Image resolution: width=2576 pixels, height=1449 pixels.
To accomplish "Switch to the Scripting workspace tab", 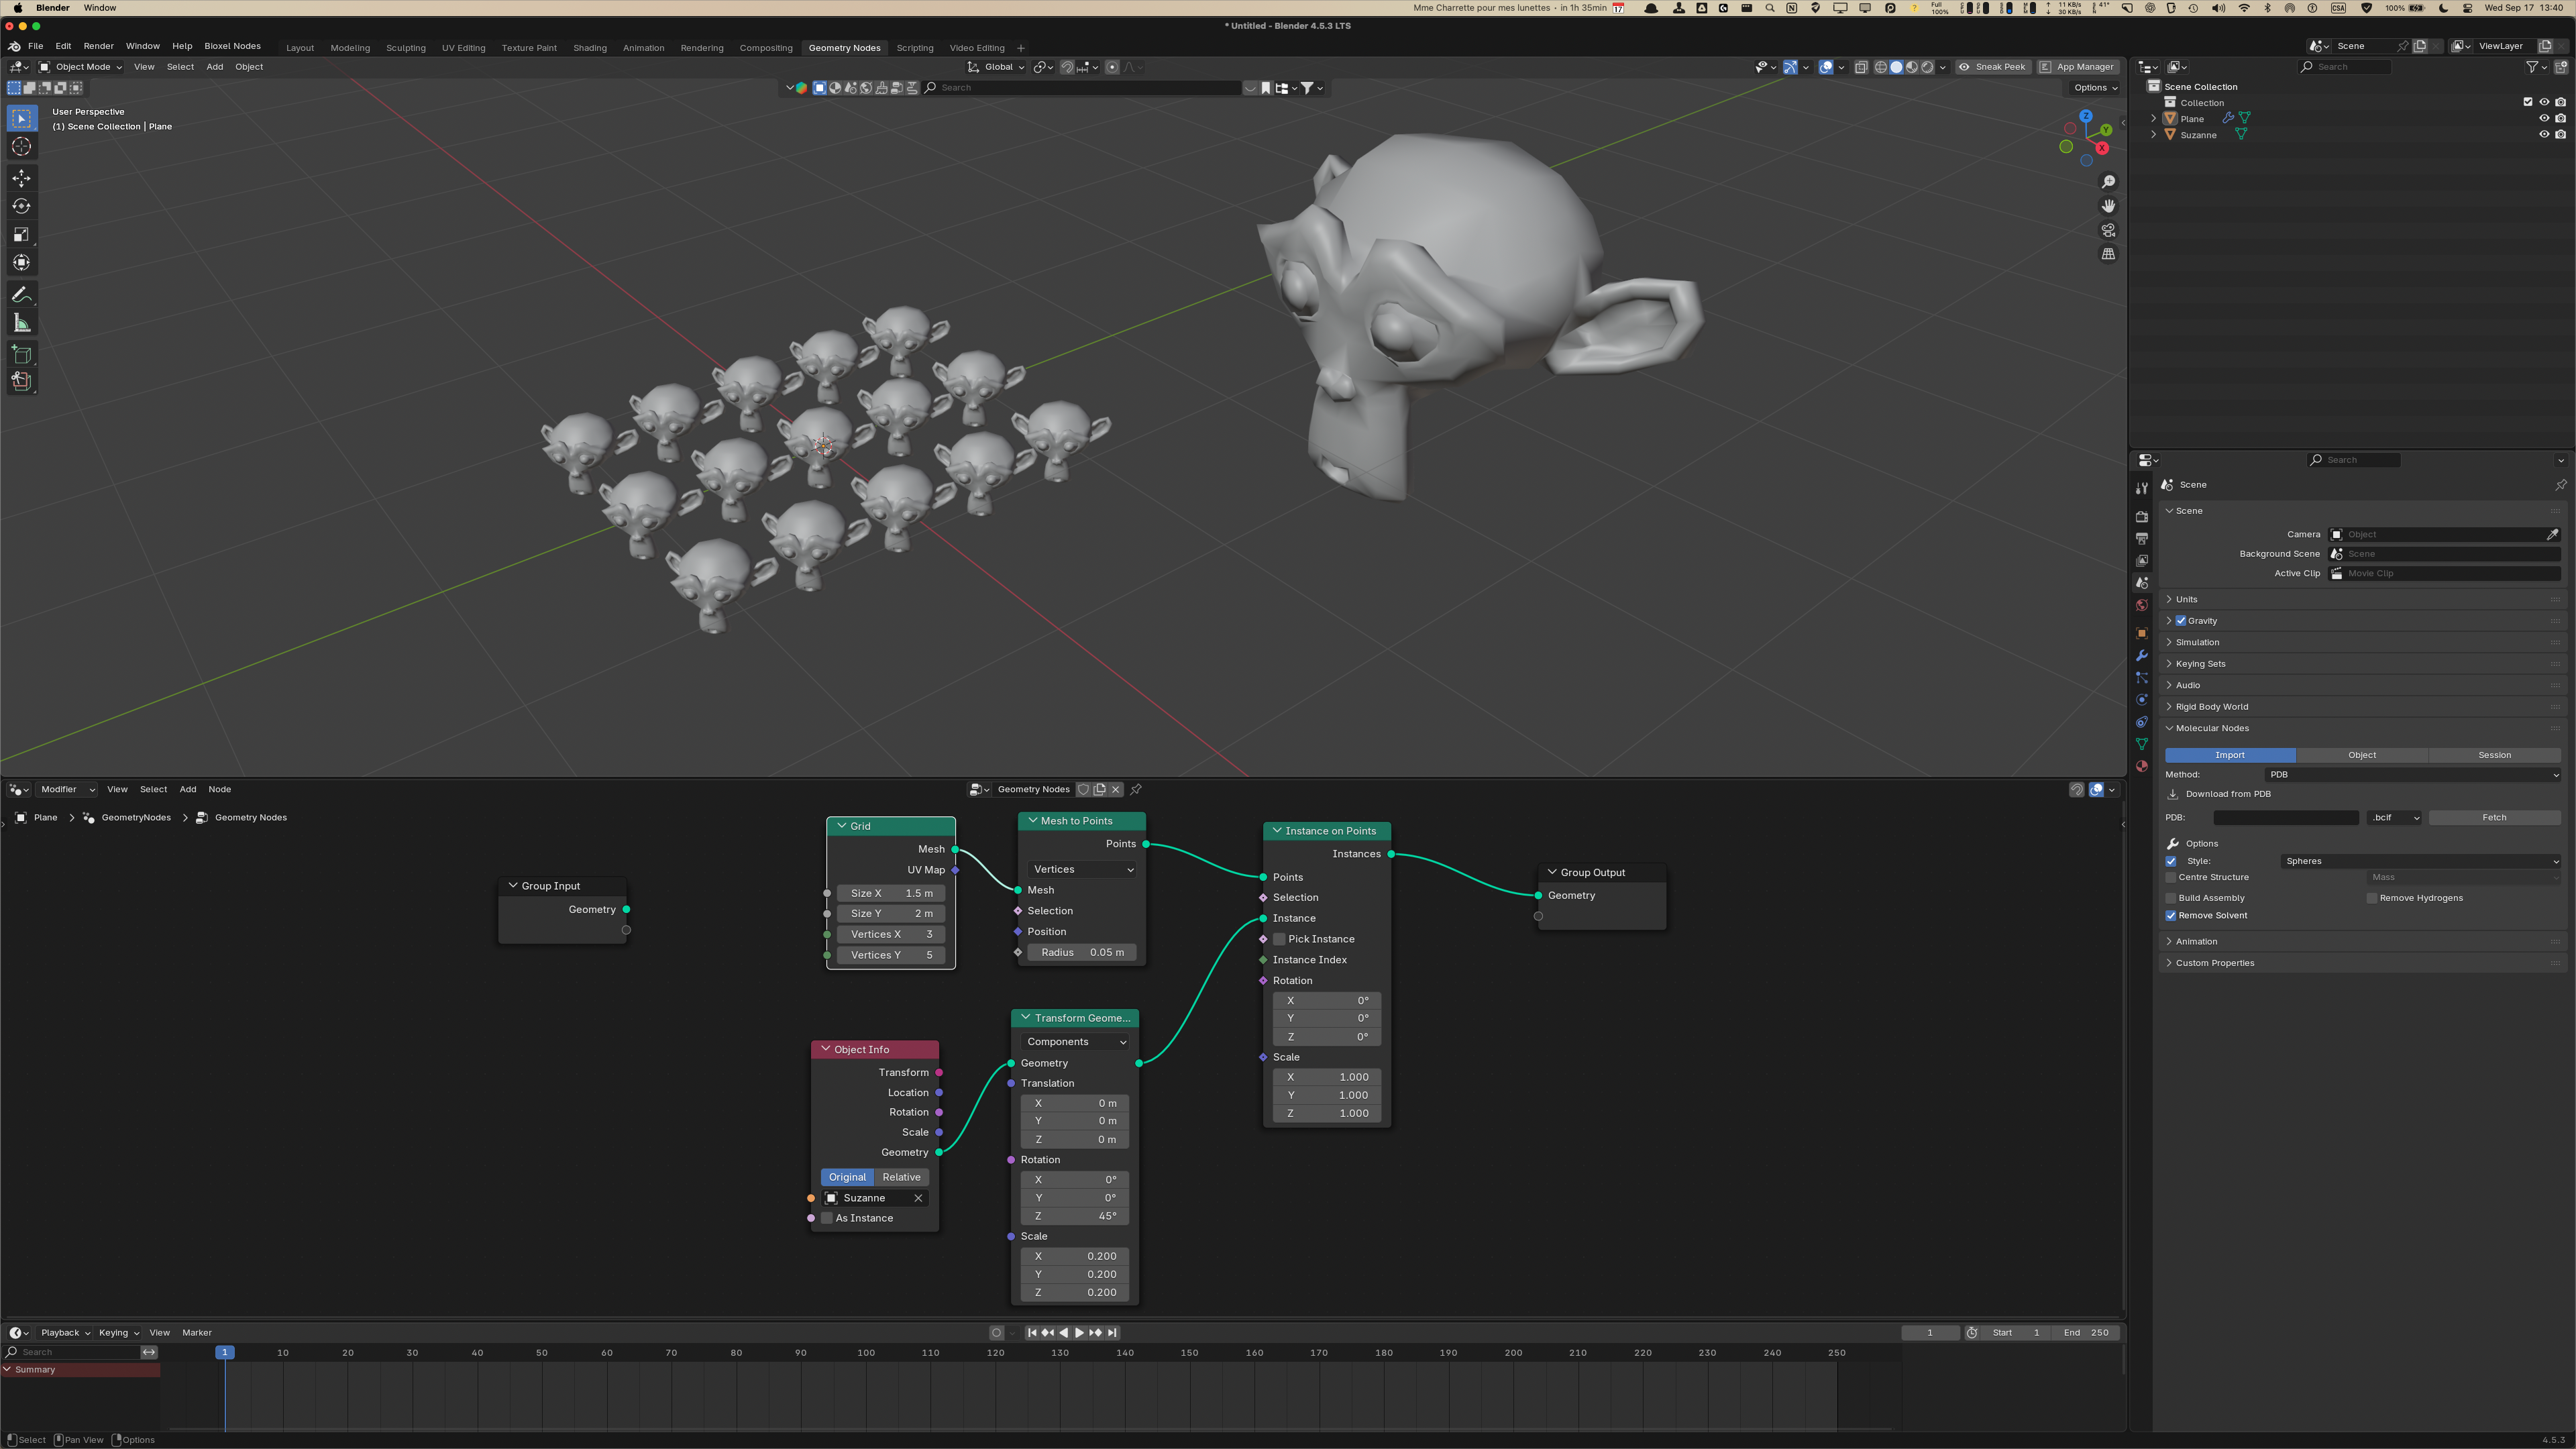I will tap(915, 48).
